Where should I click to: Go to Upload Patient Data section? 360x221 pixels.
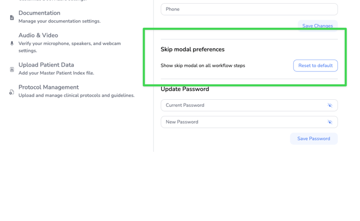tap(46, 65)
